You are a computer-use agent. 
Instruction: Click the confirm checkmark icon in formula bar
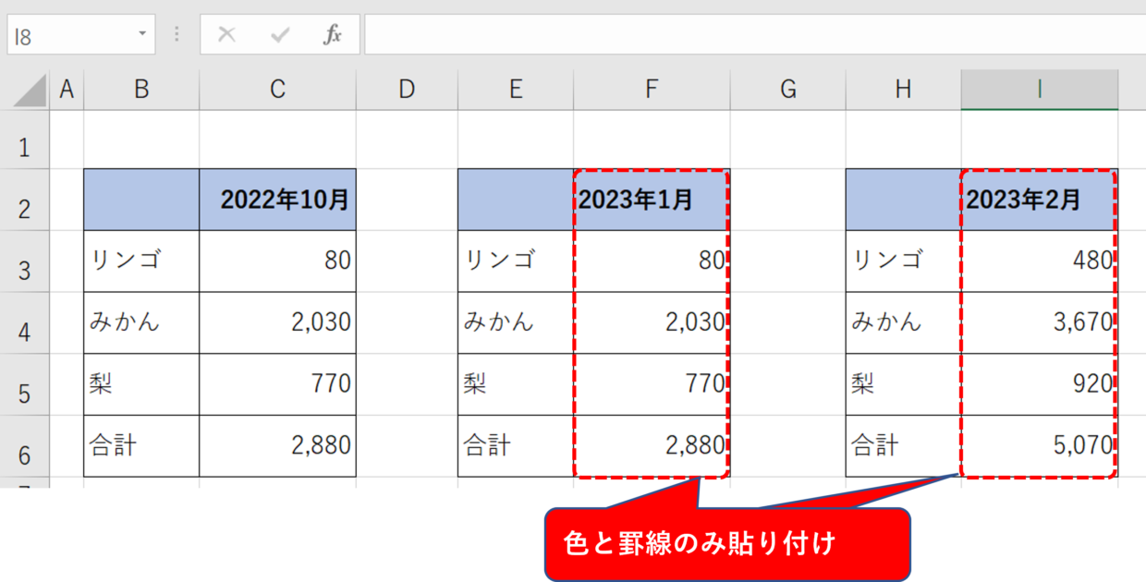pyautogui.click(x=280, y=35)
